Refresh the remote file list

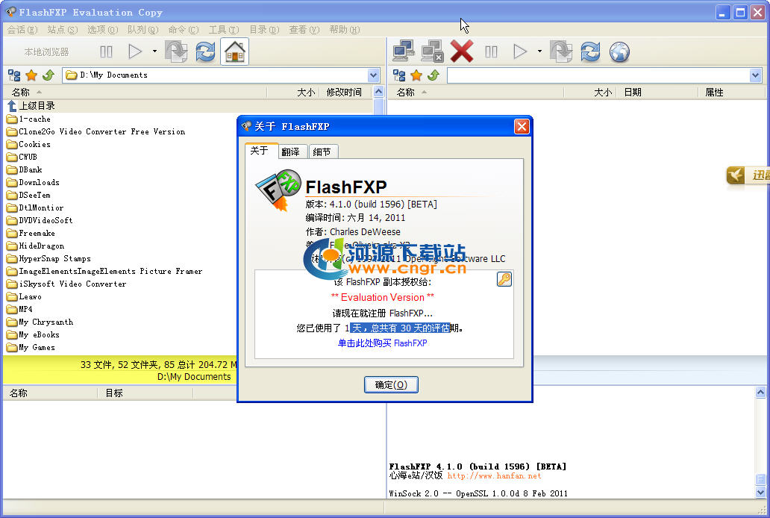[x=590, y=52]
